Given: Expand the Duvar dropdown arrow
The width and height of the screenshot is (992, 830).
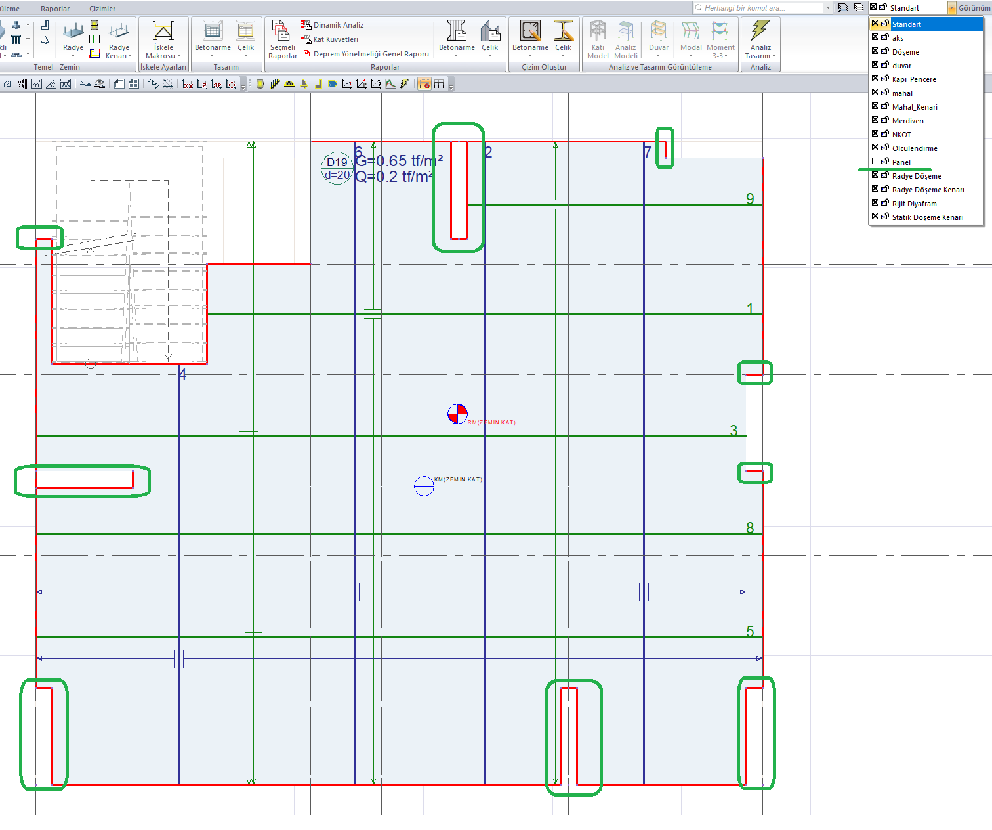Looking at the screenshot, I should [x=659, y=56].
